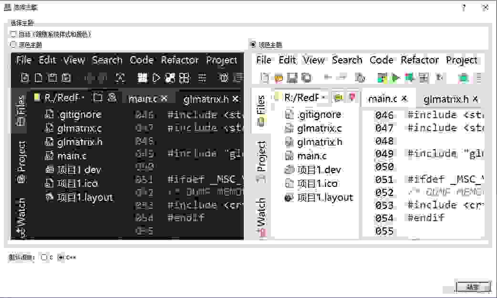Click the dark theme preview image

pyautogui.click(x=127, y=146)
